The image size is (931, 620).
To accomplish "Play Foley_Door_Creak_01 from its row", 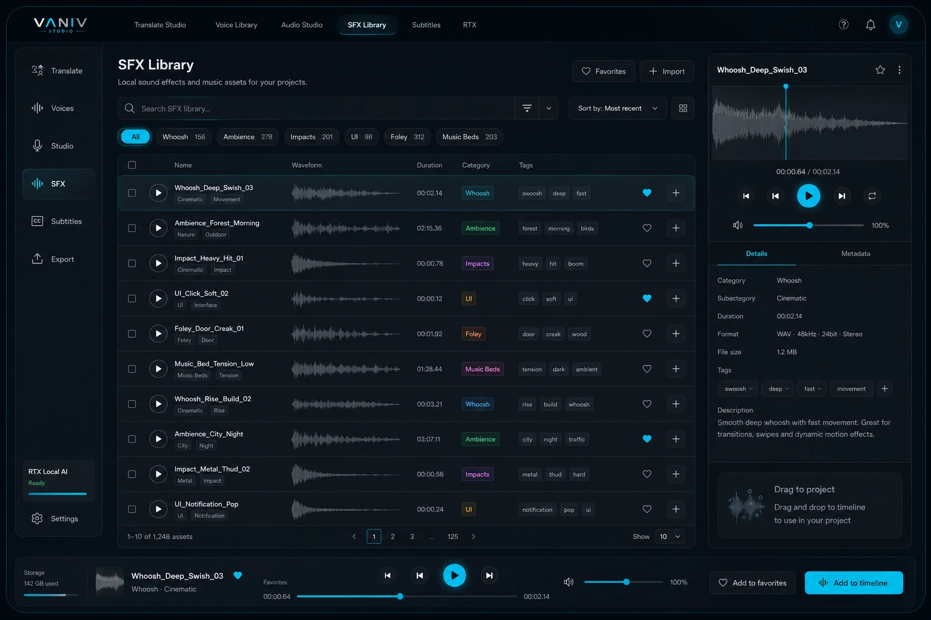I will coord(158,334).
